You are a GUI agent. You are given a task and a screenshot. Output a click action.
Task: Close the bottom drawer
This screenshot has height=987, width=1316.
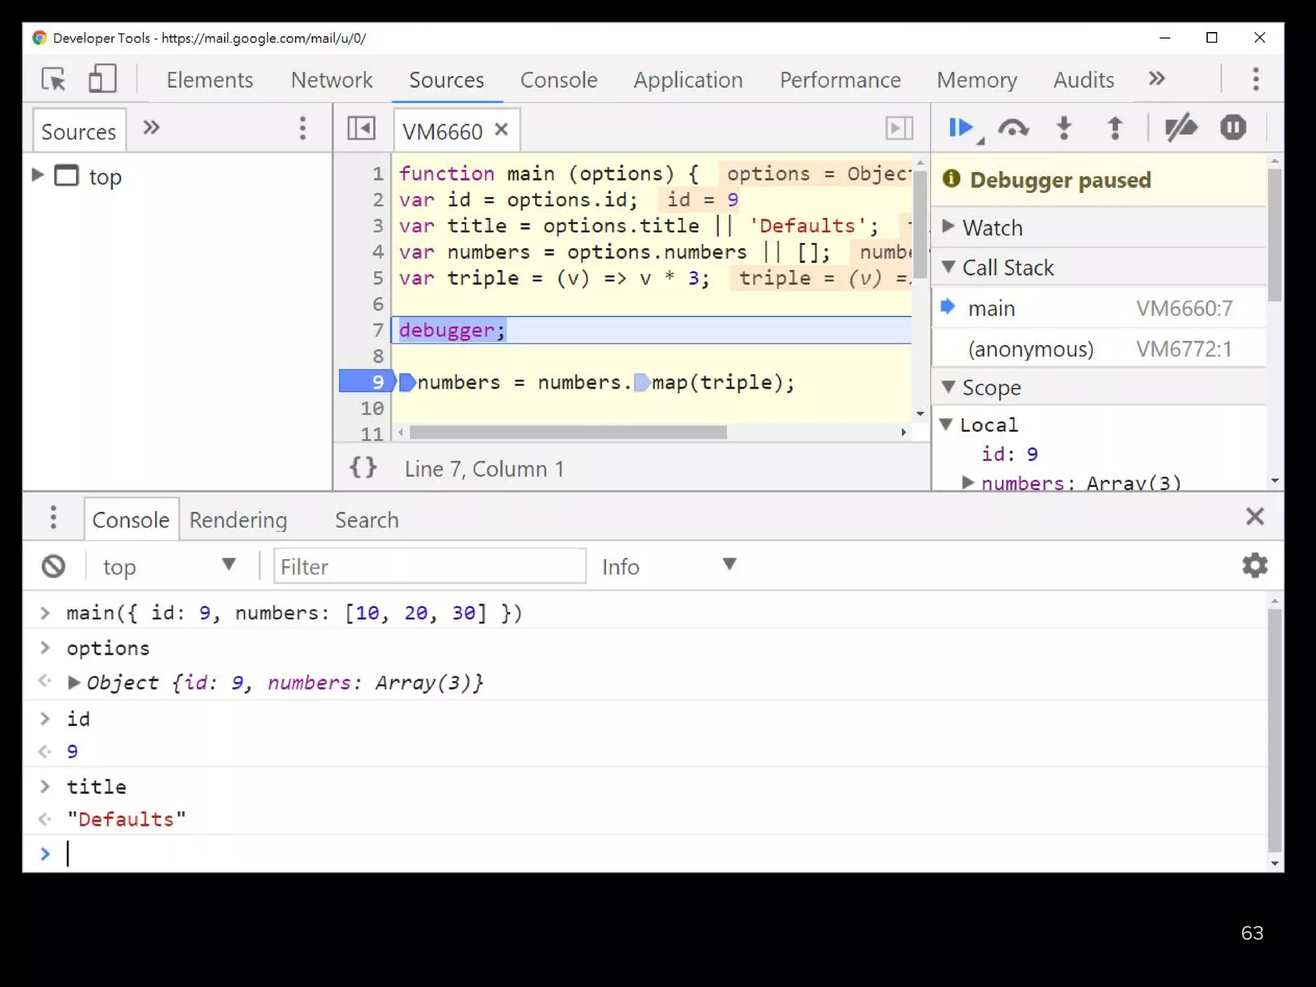pos(1255,517)
